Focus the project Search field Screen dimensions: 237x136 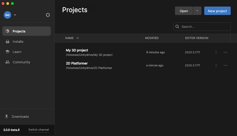pyautogui.click(x=204, y=27)
